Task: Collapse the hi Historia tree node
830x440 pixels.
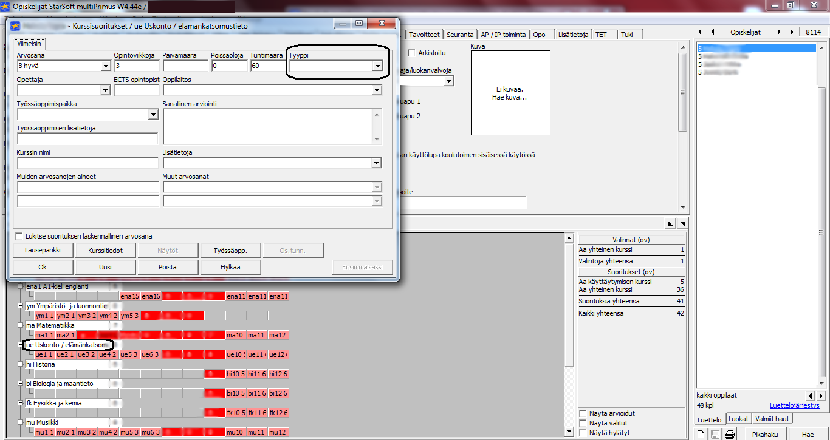Action: (21, 364)
